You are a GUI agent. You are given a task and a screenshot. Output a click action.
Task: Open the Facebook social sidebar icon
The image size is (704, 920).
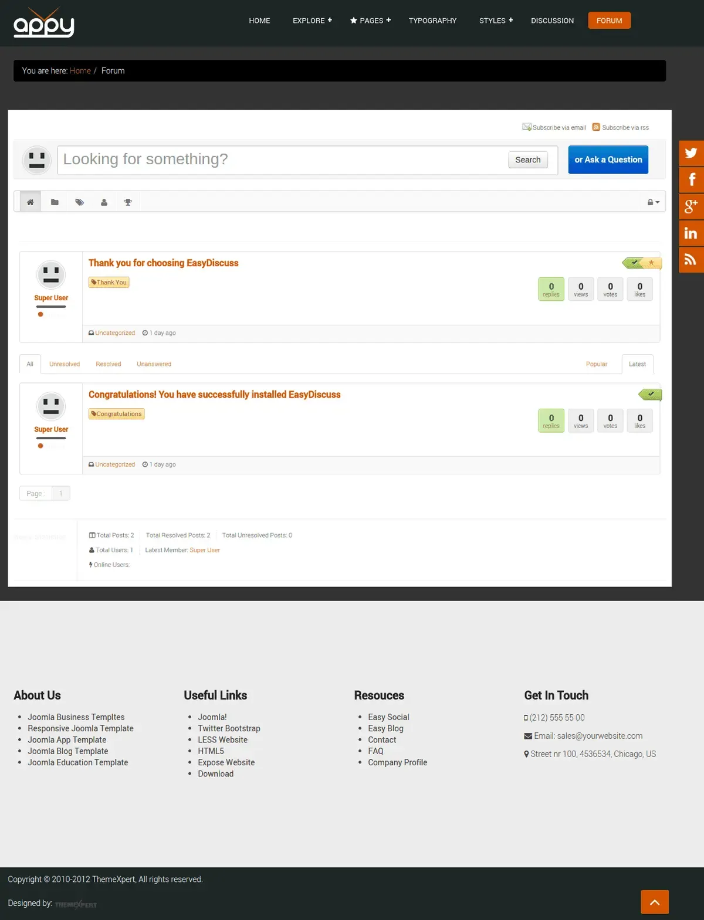point(691,179)
